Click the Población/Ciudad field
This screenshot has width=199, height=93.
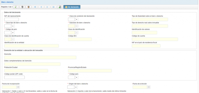click(x=26, y=71)
